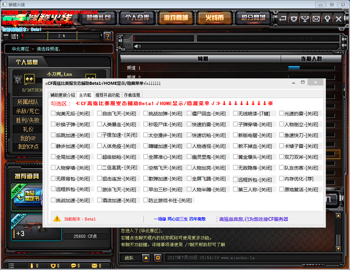
Task: Enable 完美无后 checkbox
Action: point(53,113)
